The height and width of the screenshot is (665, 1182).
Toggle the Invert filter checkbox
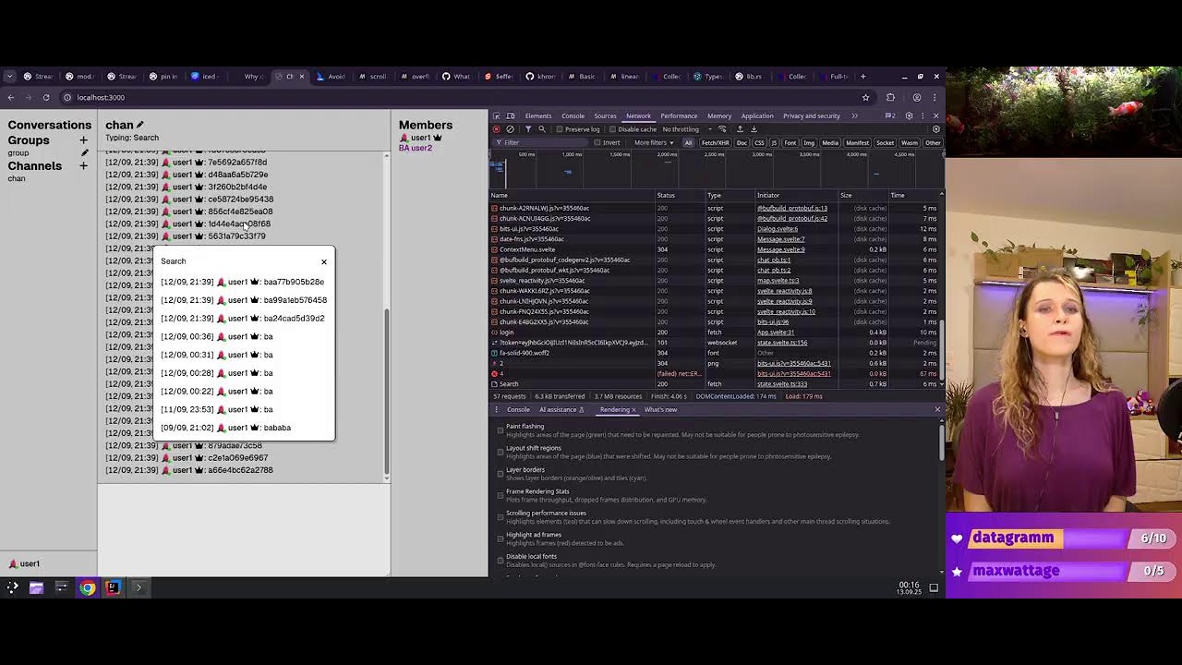coord(598,143)
